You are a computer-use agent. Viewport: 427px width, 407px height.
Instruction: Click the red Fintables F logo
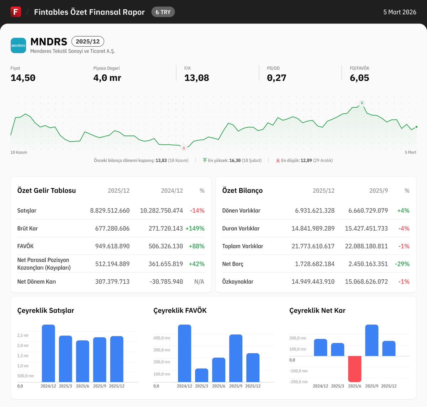[16, 12]
